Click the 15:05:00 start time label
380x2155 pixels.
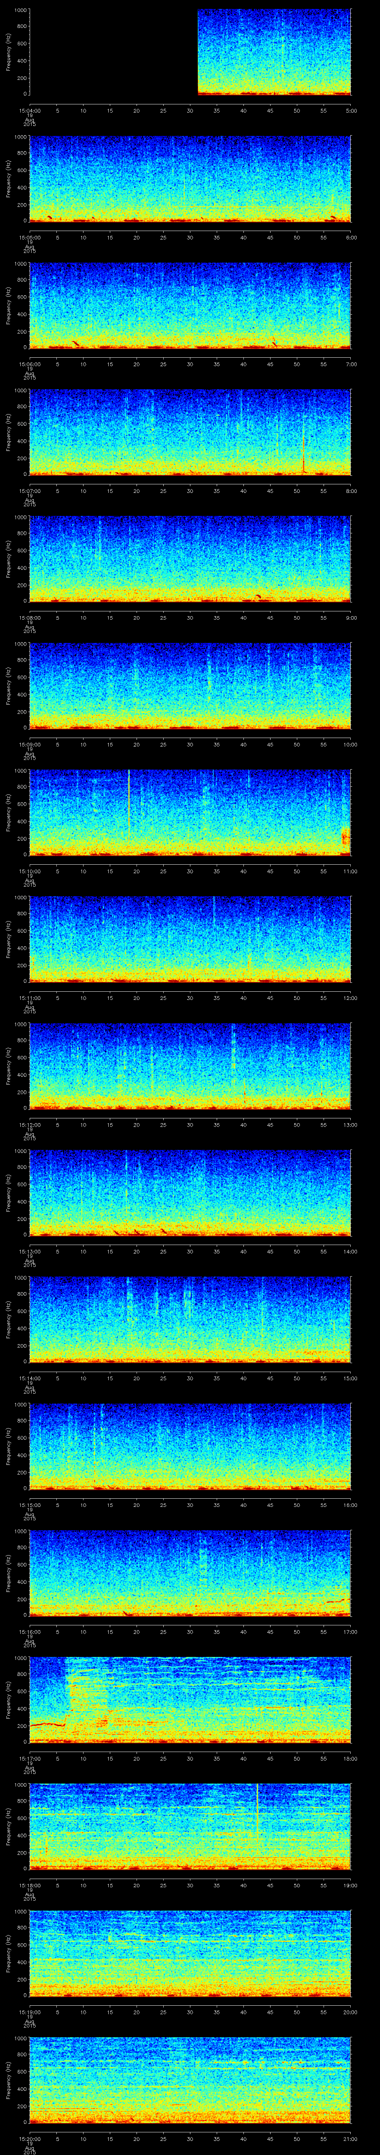(x=29, y=238)
